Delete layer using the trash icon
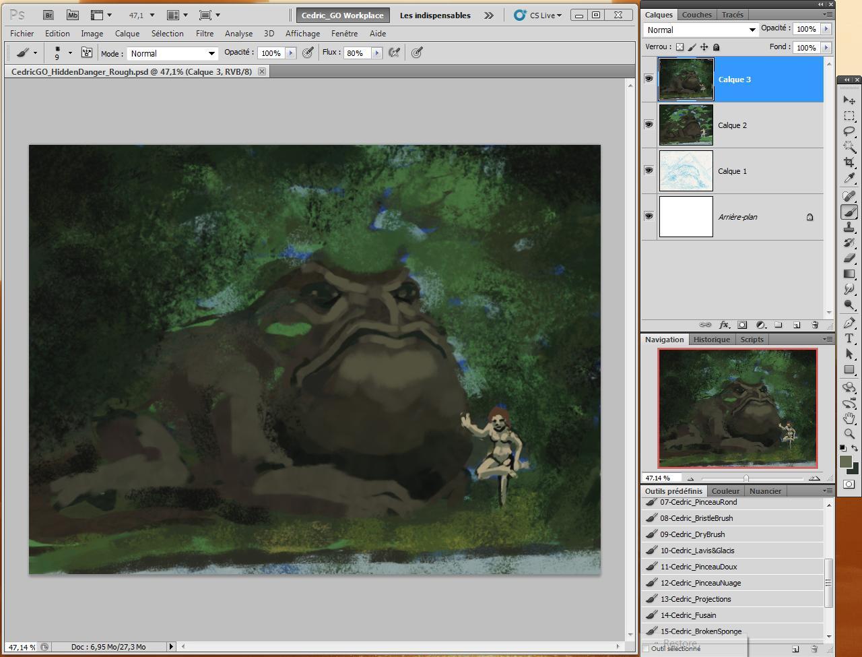 point(814,325)
